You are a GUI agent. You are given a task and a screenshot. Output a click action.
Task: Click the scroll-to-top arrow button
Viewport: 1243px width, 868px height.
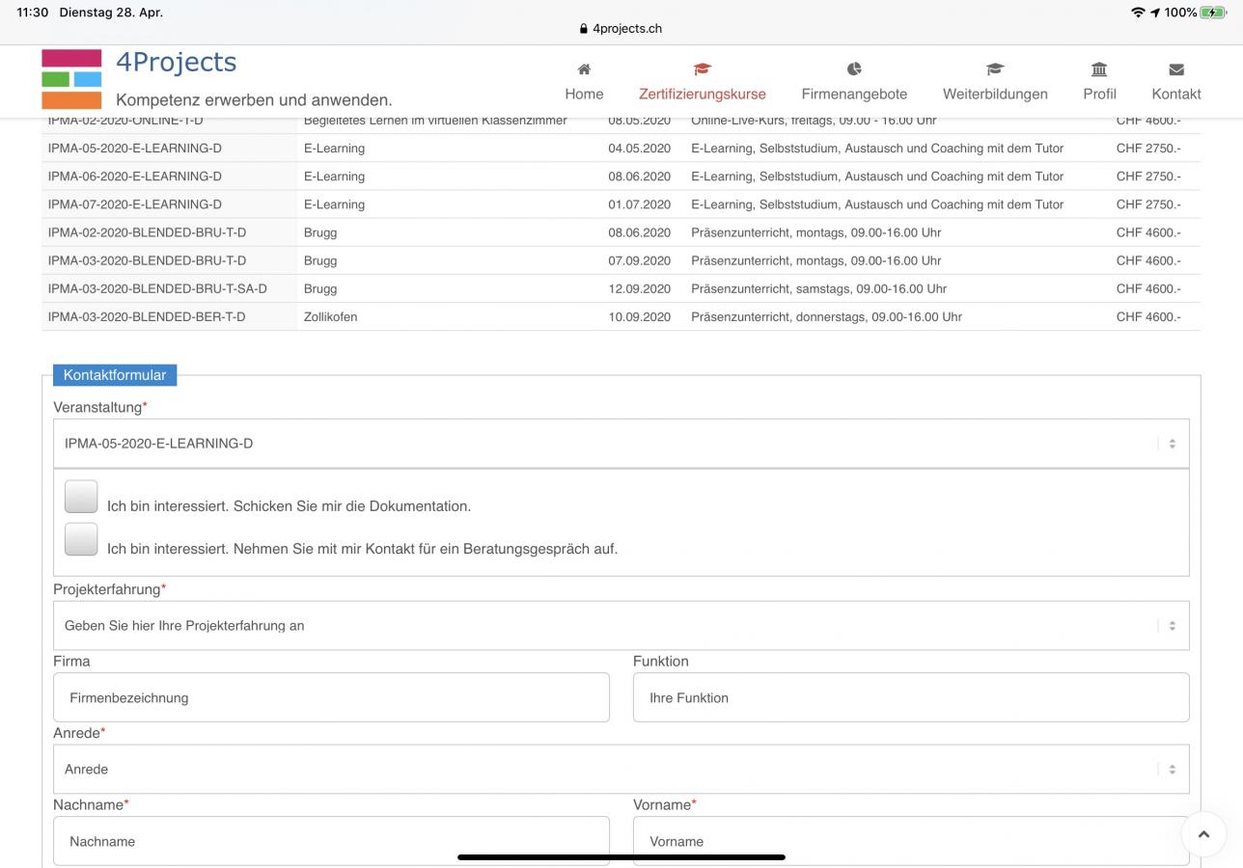1202,834
